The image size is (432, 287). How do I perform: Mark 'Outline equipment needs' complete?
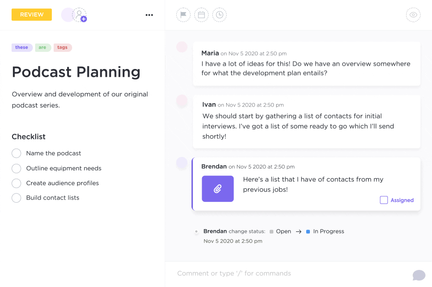16,168
